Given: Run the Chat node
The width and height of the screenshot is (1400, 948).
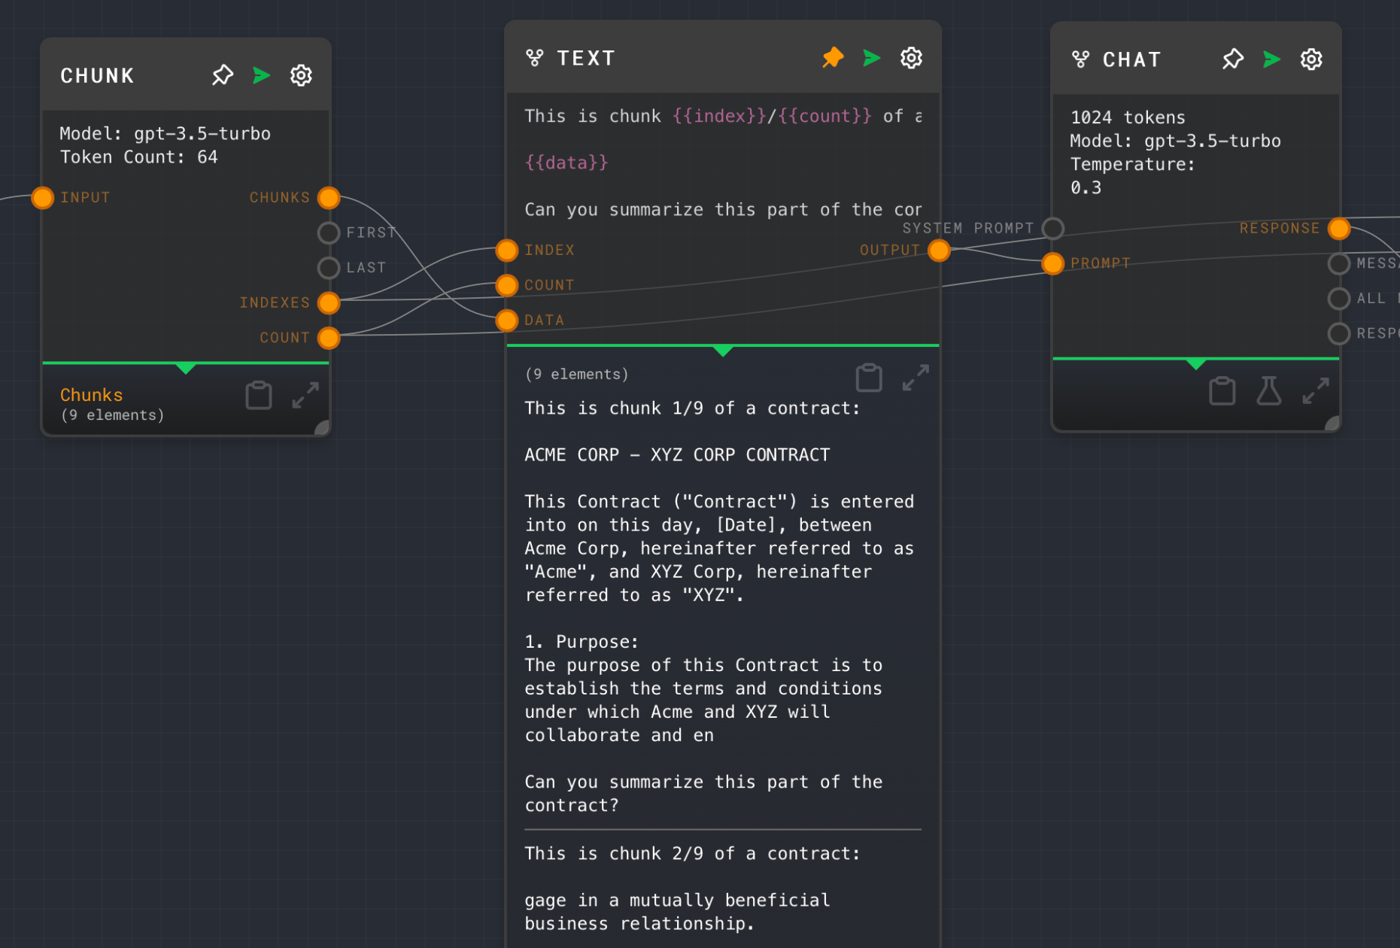Looking at the screenshot, I should (x=1272, y=59).
